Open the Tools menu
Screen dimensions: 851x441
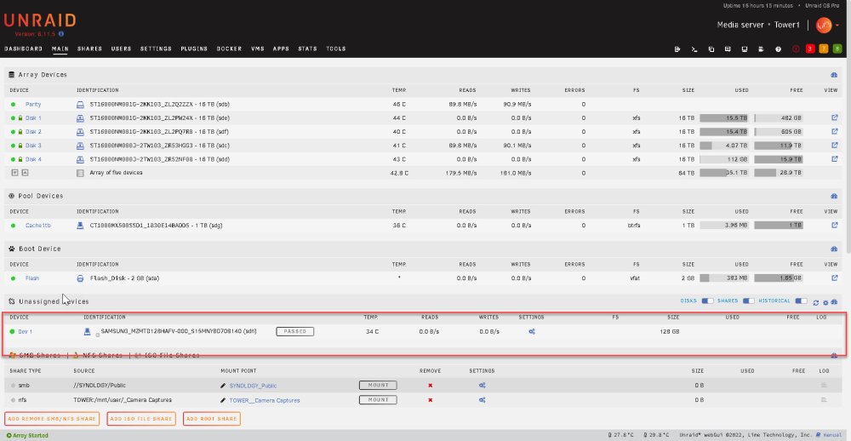pyautogui.click(x=336, y=49)
